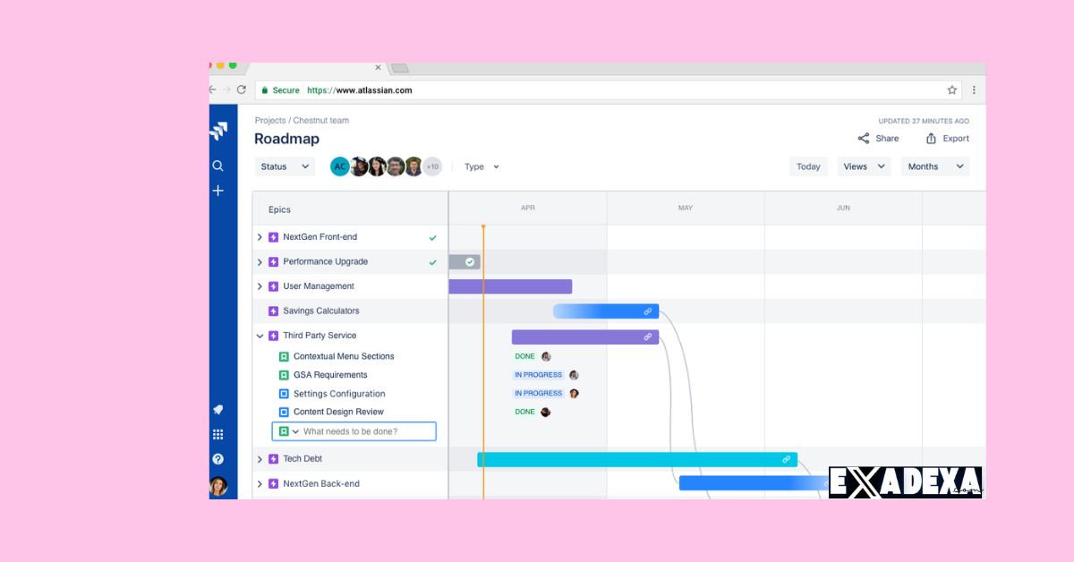This screenshot has width=1074, height=562.
Task: Click the +10 avatar overflow toggle
Action: 430,166
